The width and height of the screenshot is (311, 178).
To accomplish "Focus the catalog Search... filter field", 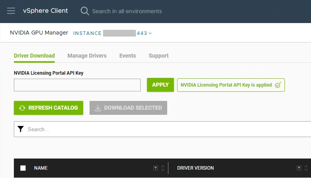I will 162,129.
